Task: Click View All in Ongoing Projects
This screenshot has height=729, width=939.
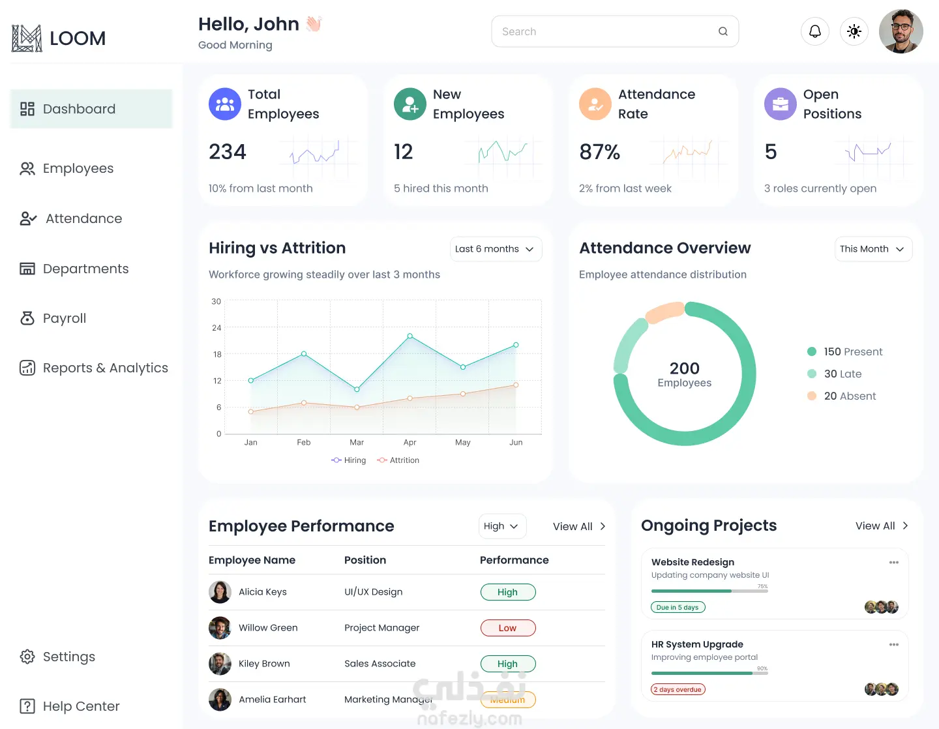Action: click(x=882, y=526)
